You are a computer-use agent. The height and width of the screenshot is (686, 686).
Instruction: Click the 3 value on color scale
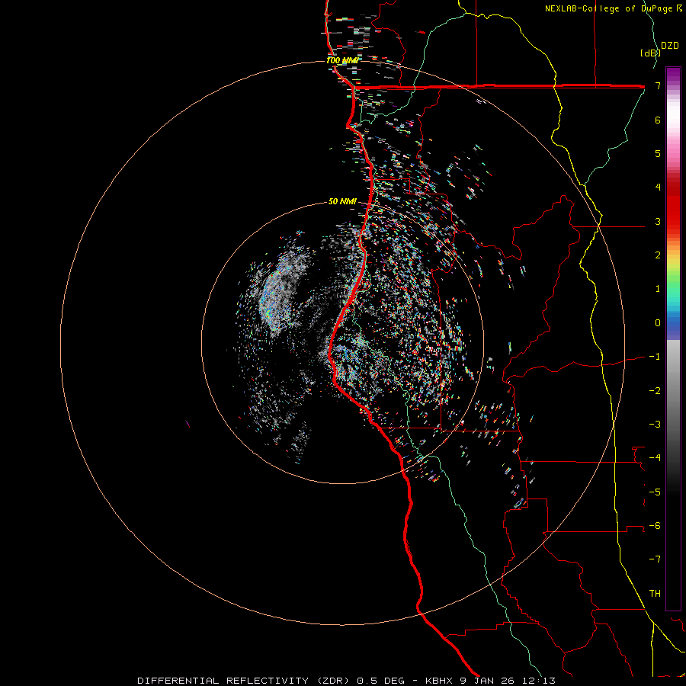[x=658, y=221]
